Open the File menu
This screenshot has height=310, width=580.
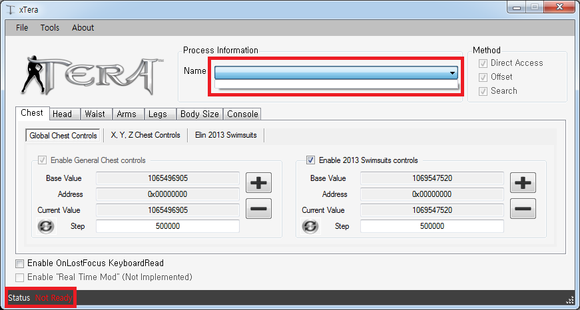point(22,28)
